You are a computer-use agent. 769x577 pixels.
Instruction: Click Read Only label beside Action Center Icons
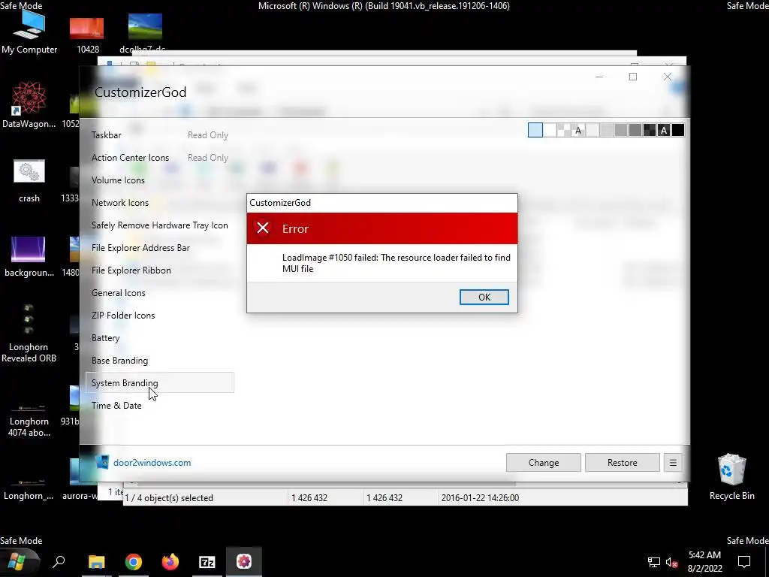coord(208,158)
